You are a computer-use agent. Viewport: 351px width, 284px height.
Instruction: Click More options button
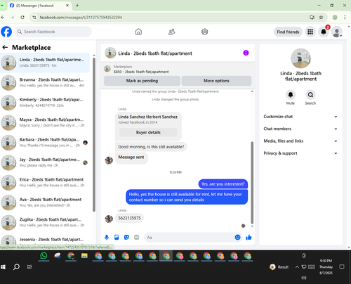pos(216,81)
